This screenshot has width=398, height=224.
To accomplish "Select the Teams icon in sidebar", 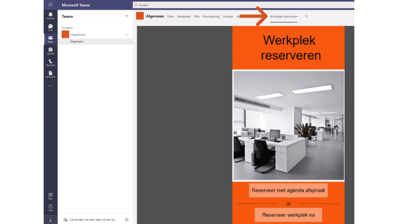I will [x=51, y=38].
